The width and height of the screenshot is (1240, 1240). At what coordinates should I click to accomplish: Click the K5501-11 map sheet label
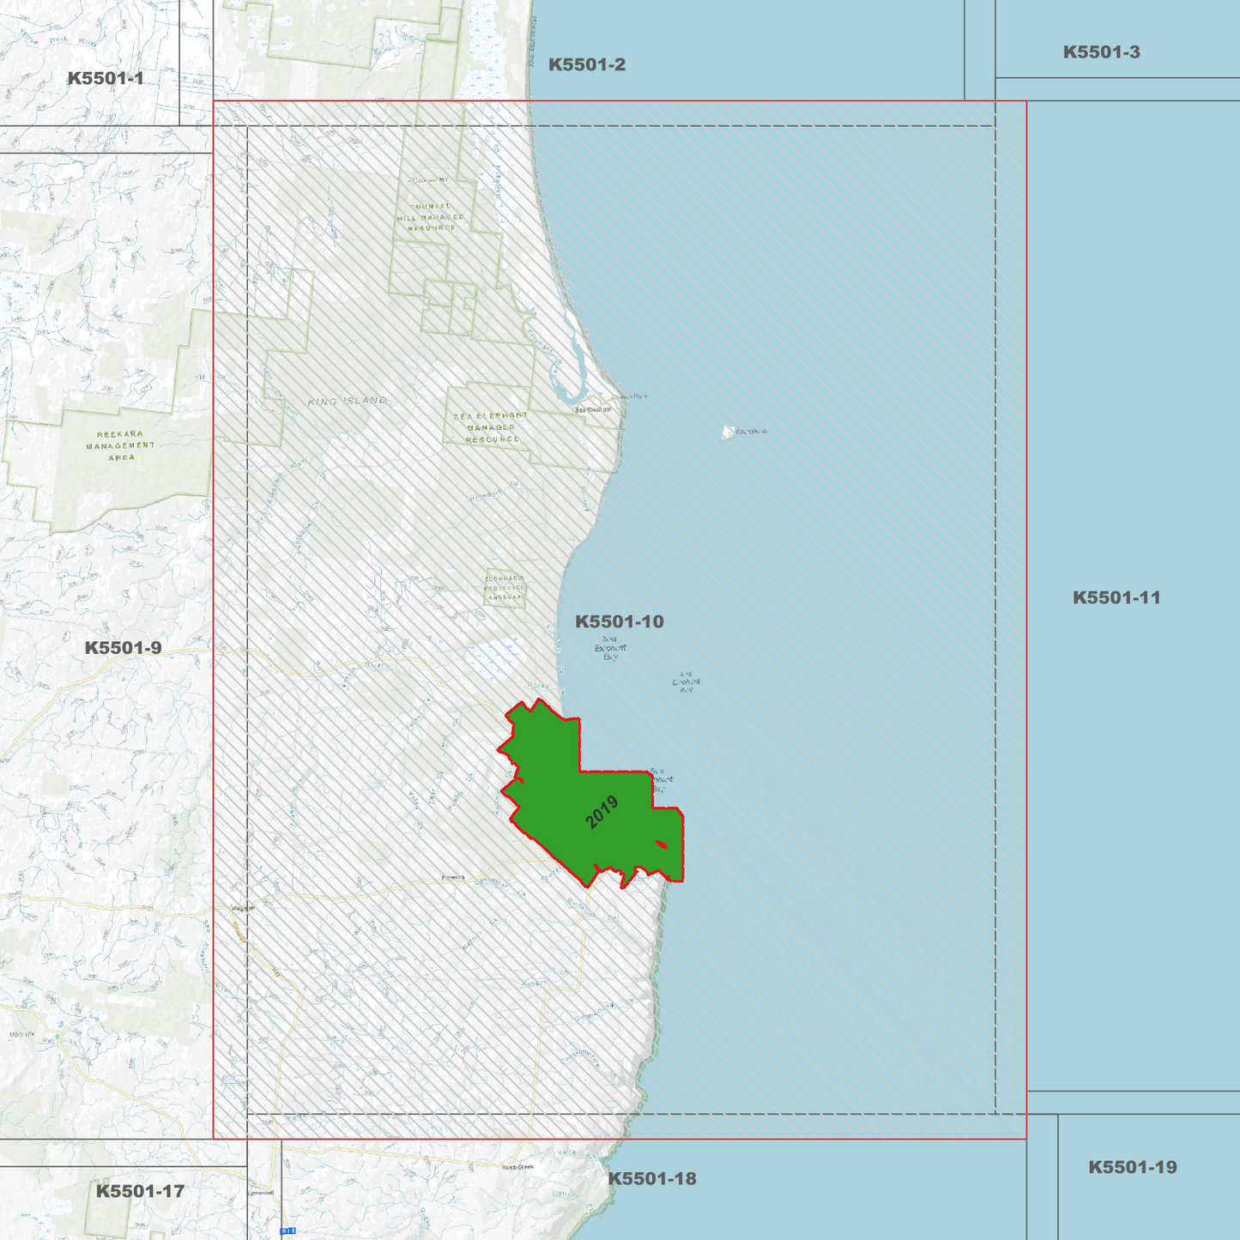click(1116, 597)
